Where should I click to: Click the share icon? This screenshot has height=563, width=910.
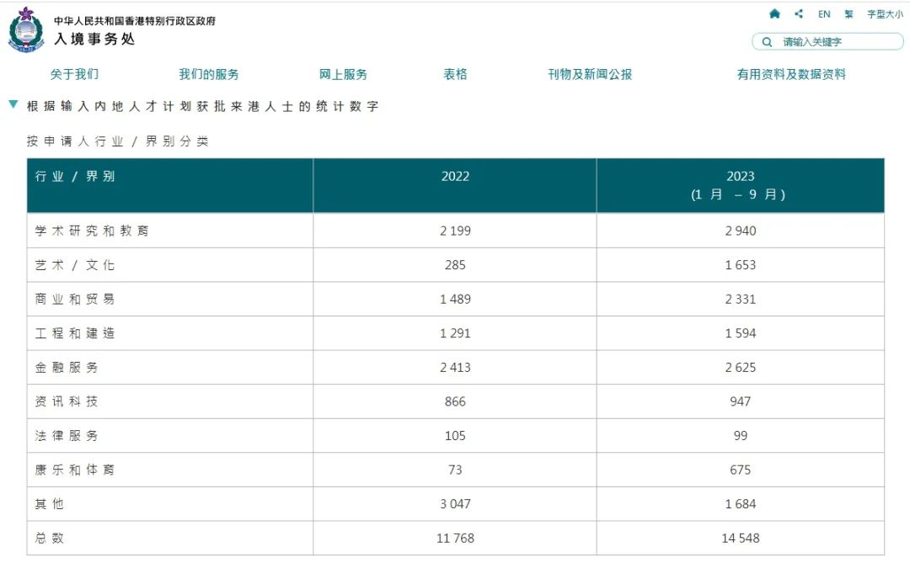click(x=799, y=14)
